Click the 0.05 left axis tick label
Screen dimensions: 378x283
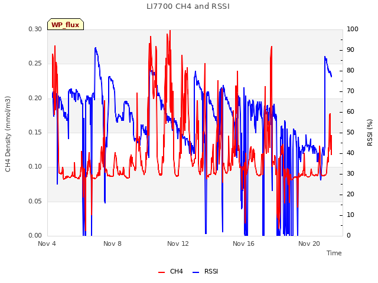point(35,201)
